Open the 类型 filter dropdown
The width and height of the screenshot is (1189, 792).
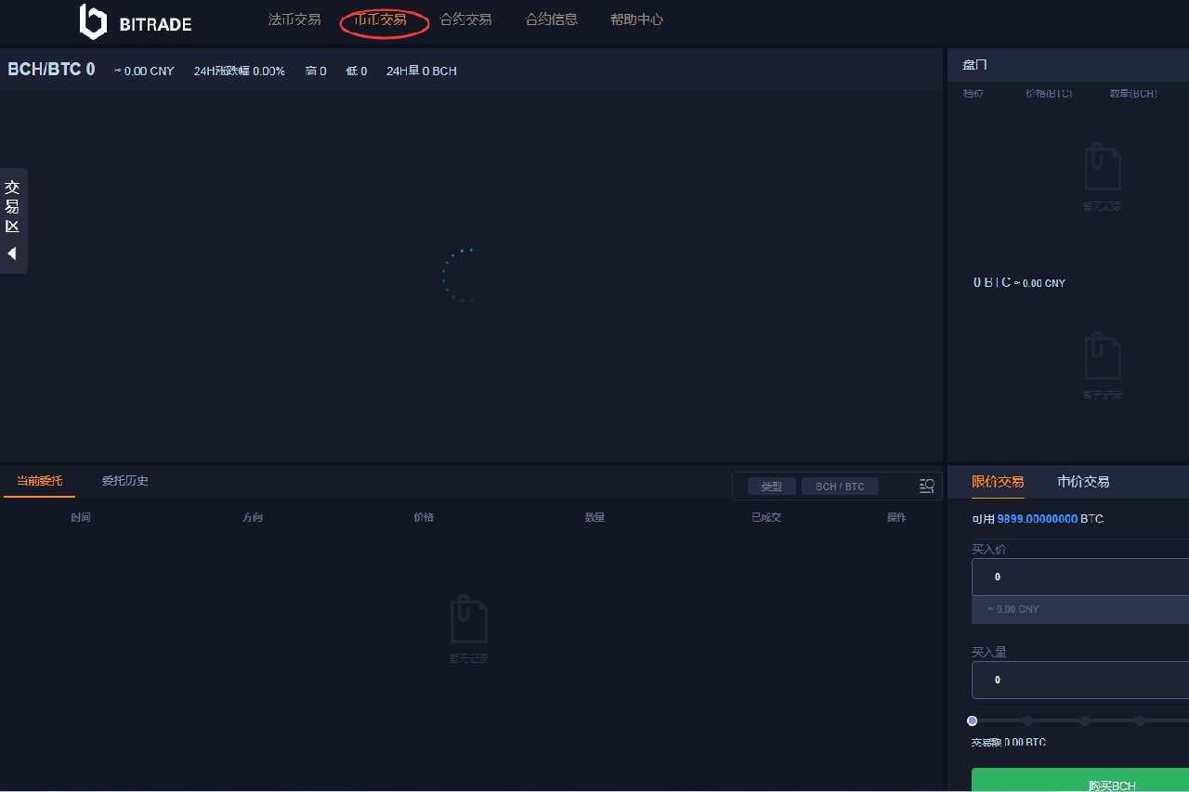click(x=771, y=487)
